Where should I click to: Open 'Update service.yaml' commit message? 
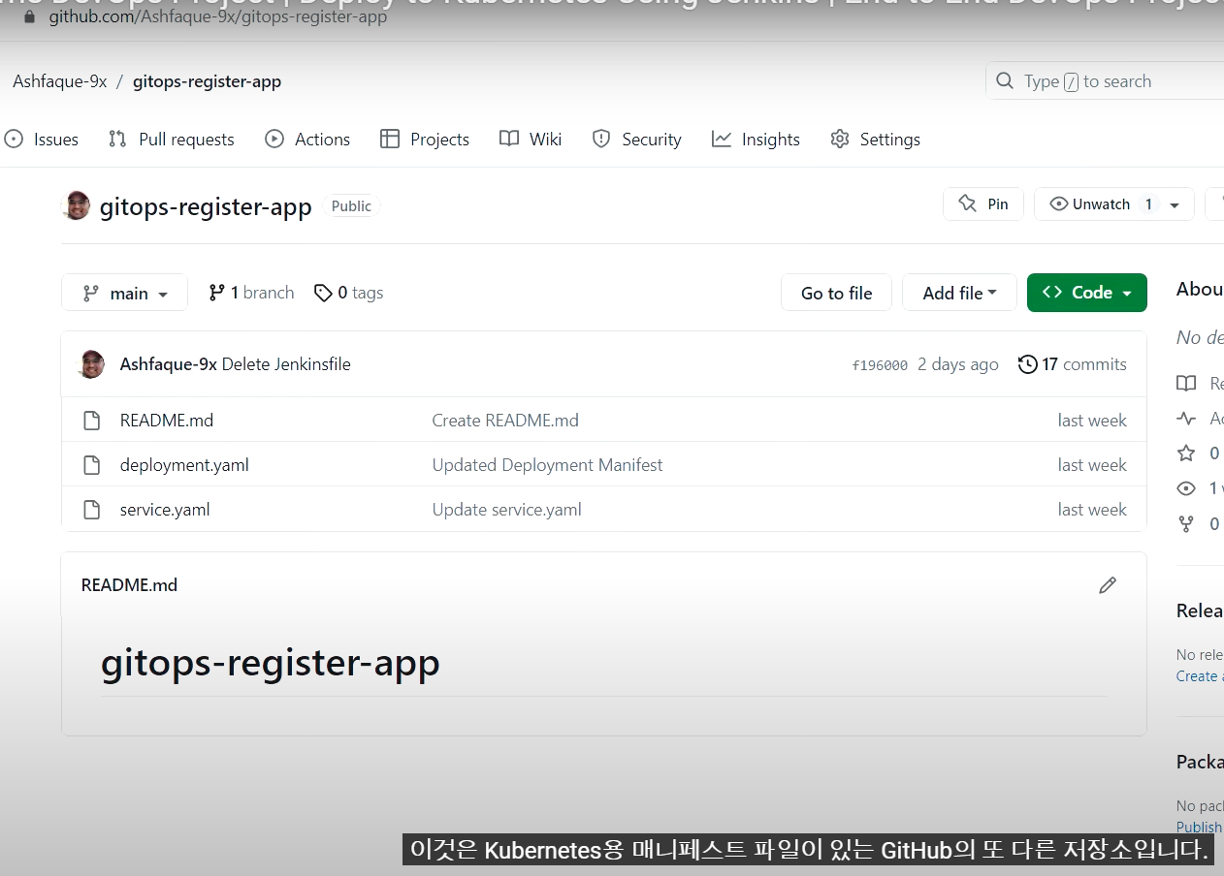click(506, 510)
